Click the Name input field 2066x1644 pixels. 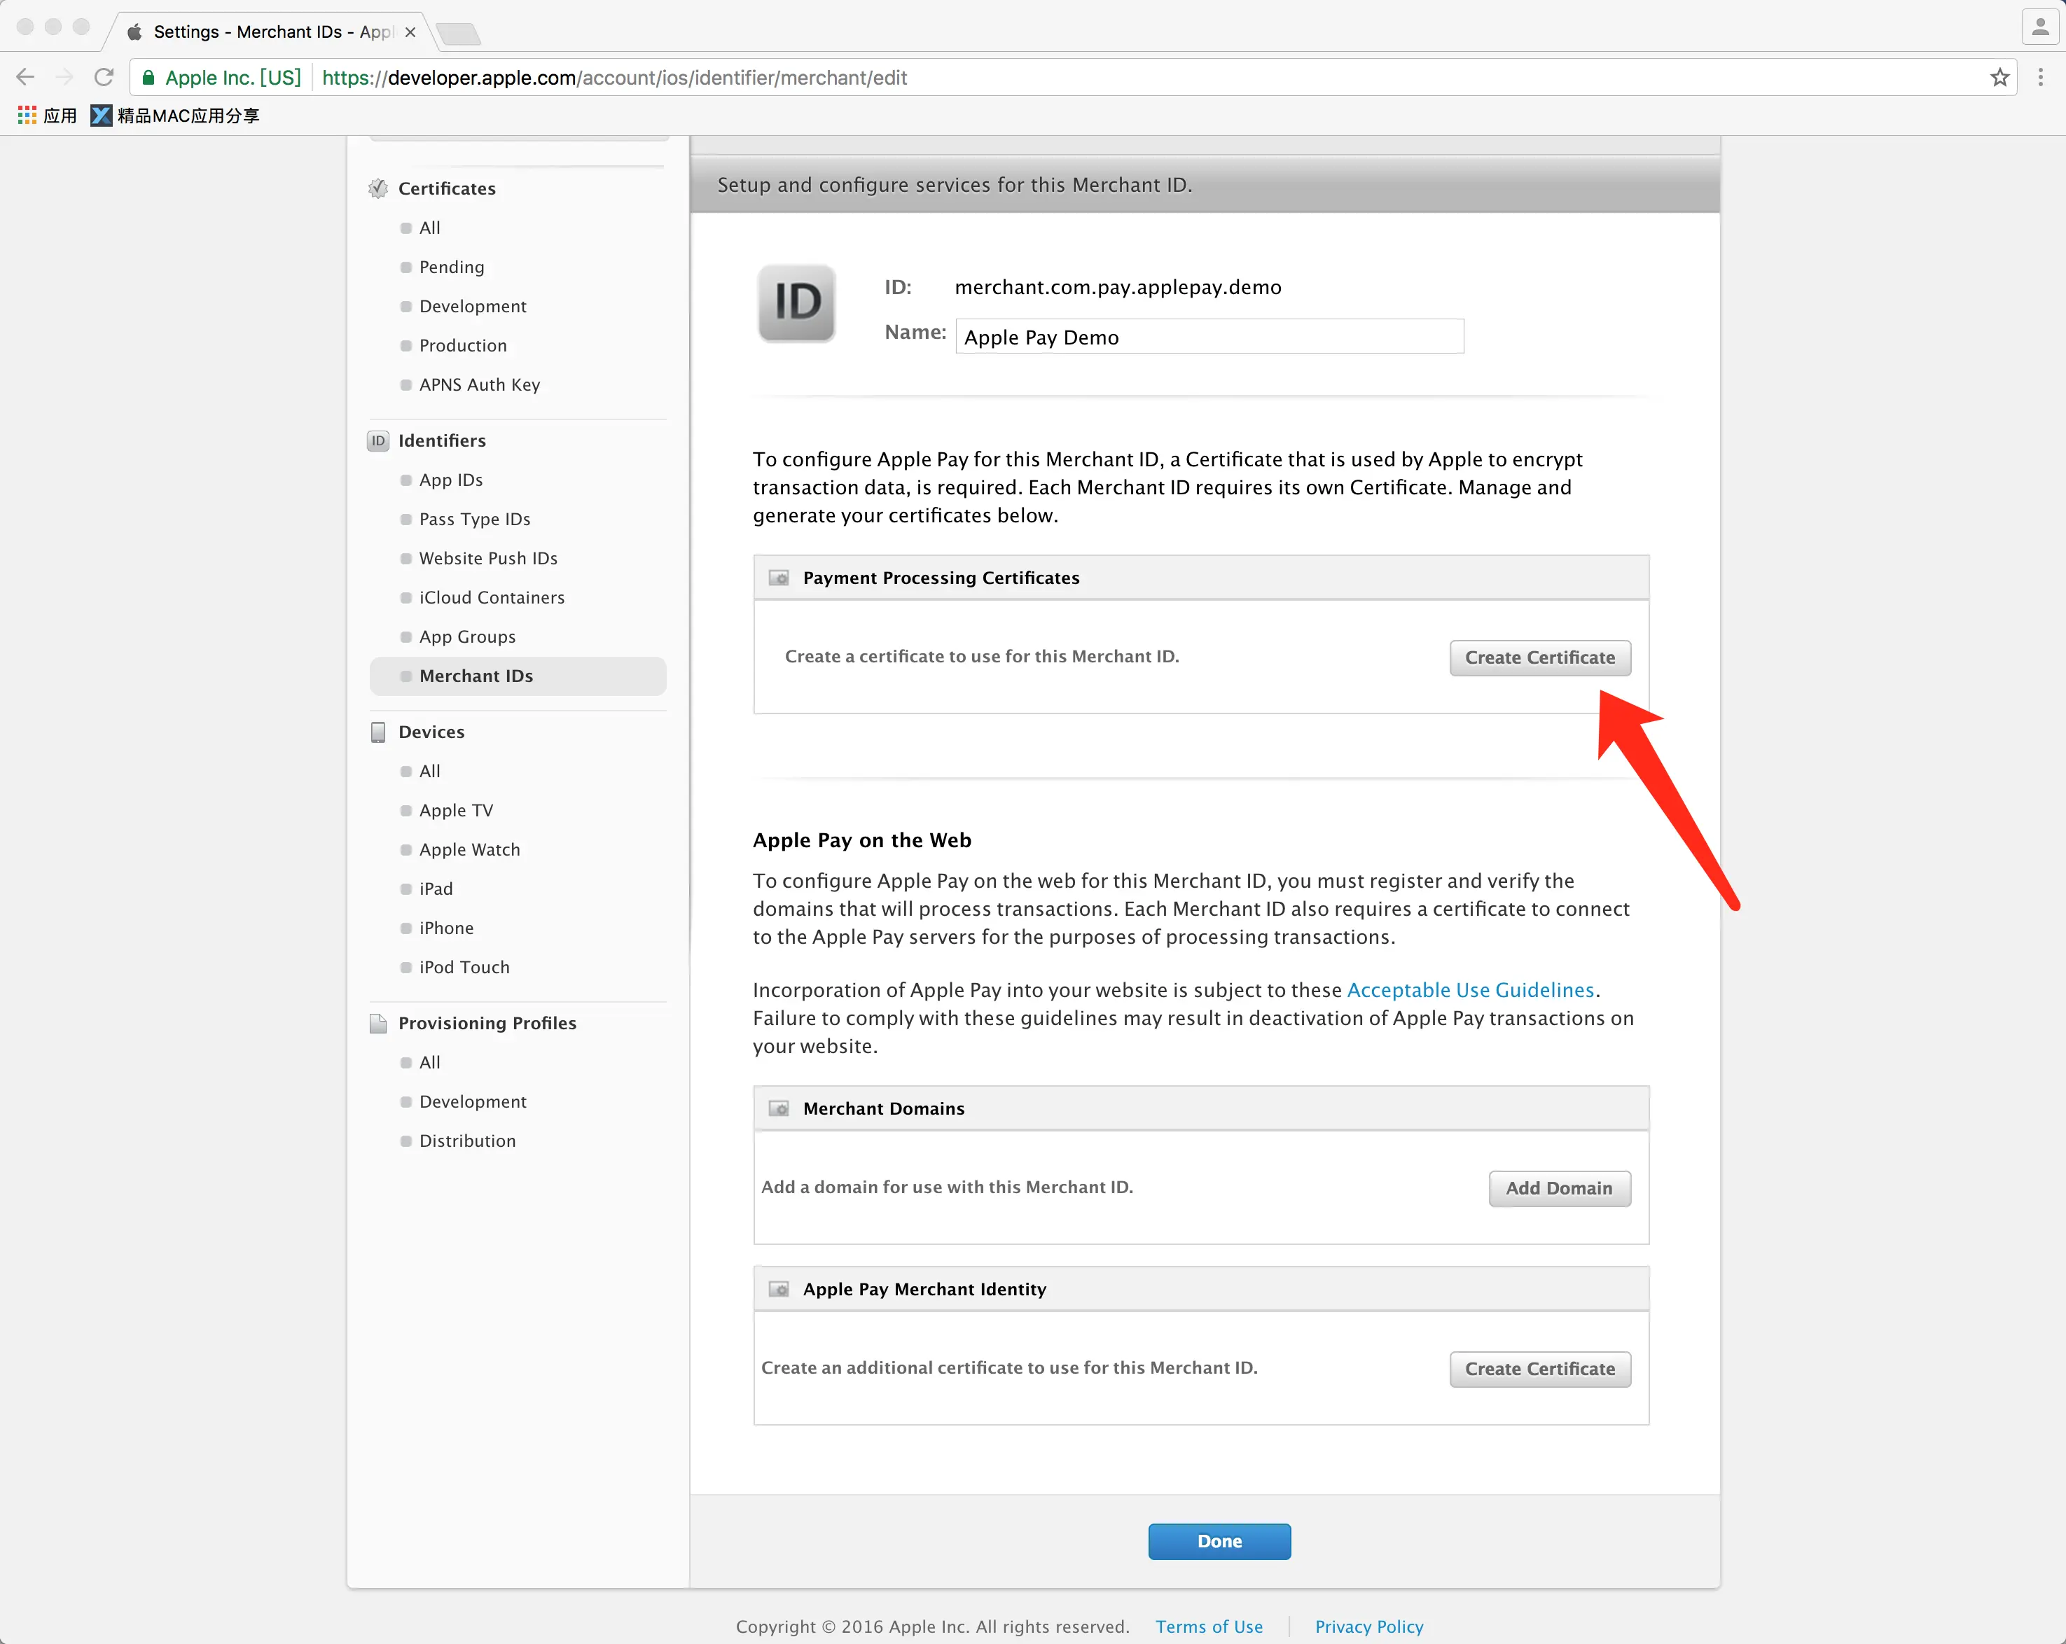tap(1208, 336)
